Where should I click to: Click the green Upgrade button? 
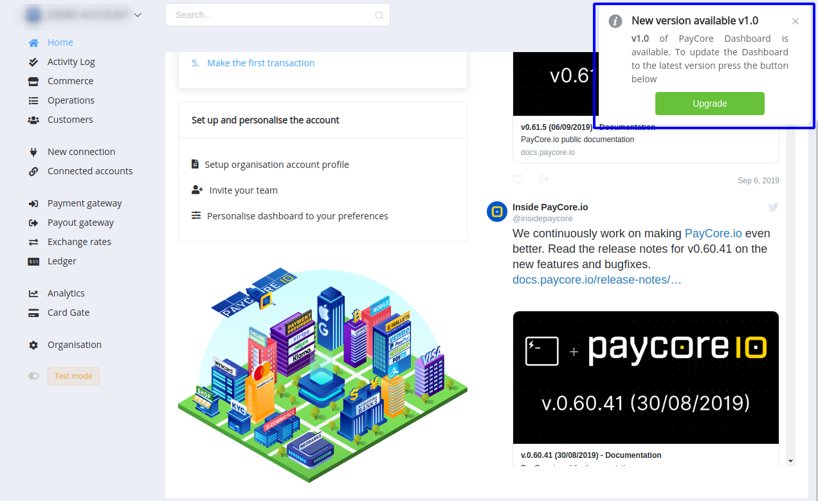710,104
